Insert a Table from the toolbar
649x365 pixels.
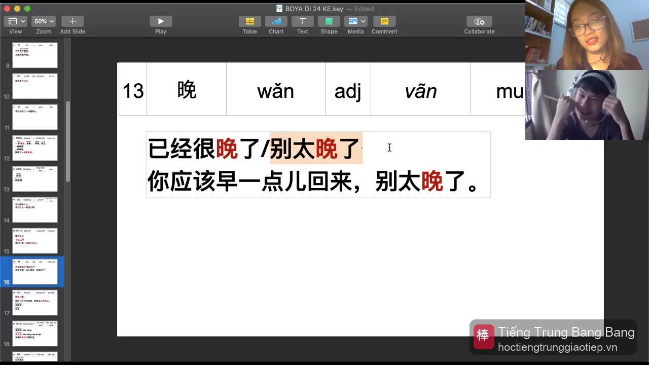tap(249, 21)
